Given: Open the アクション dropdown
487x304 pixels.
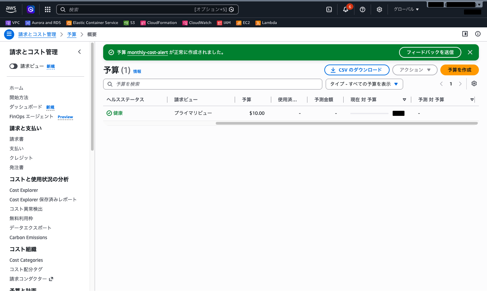Looking at the screenshot, I should point(415,70).
